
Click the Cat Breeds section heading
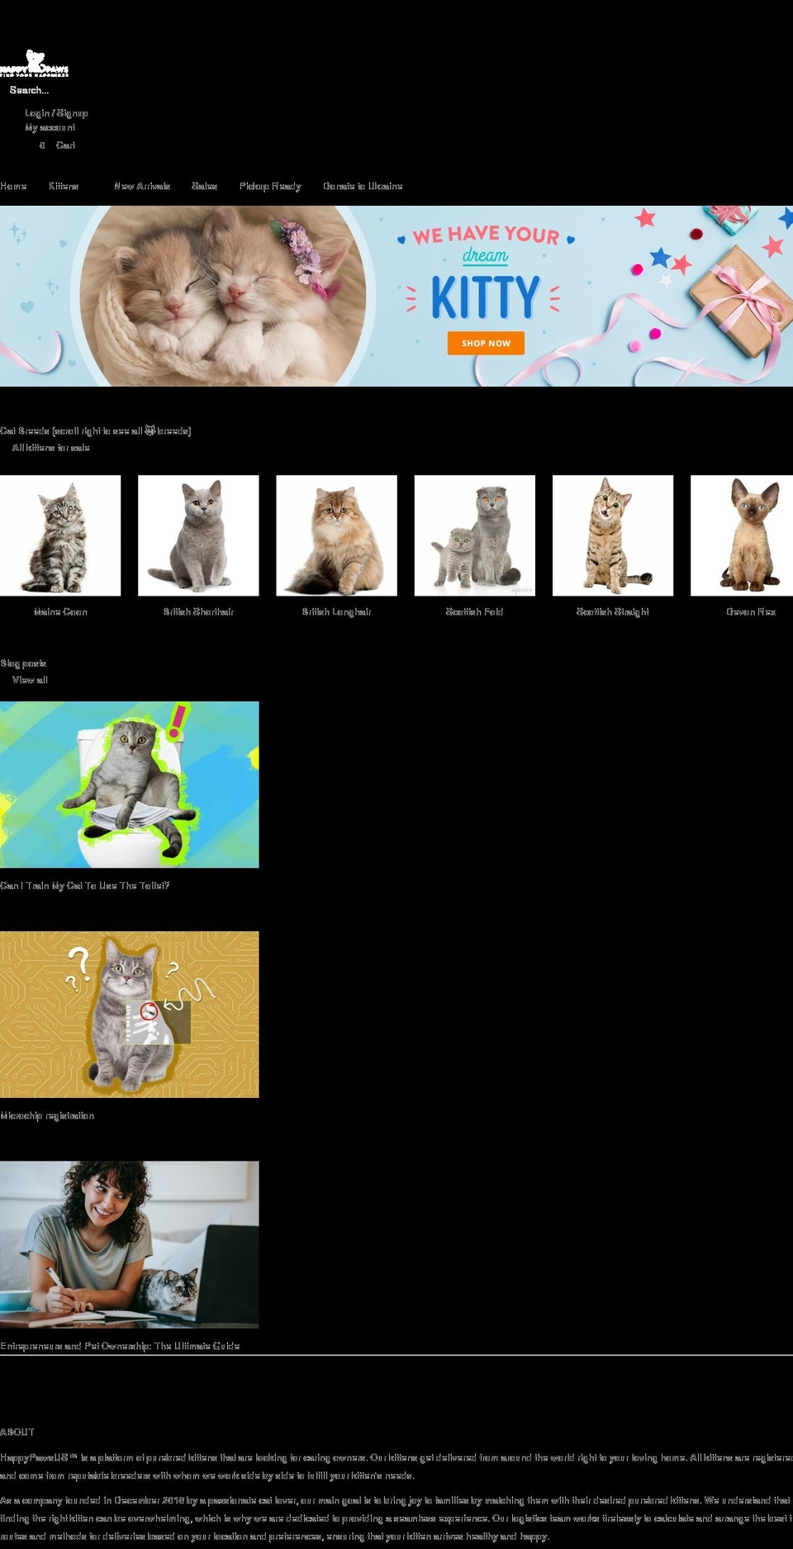96,430
